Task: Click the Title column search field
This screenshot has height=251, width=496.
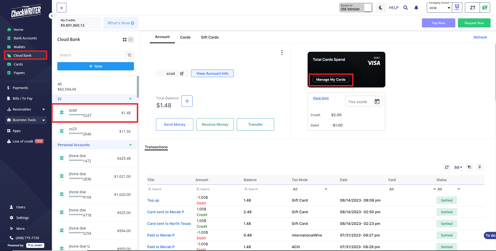Action: 170,189
